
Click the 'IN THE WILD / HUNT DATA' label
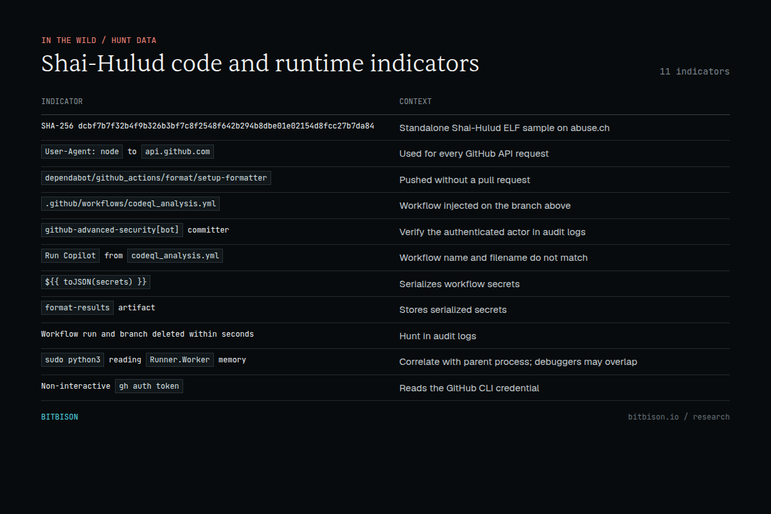[x=98, y=40]
